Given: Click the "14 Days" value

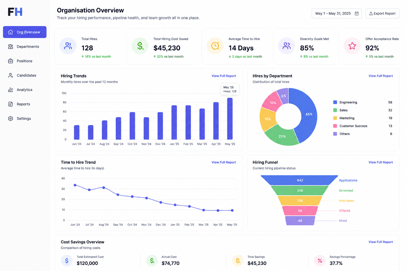Looking at the screenshot, I should coord(241,48).
